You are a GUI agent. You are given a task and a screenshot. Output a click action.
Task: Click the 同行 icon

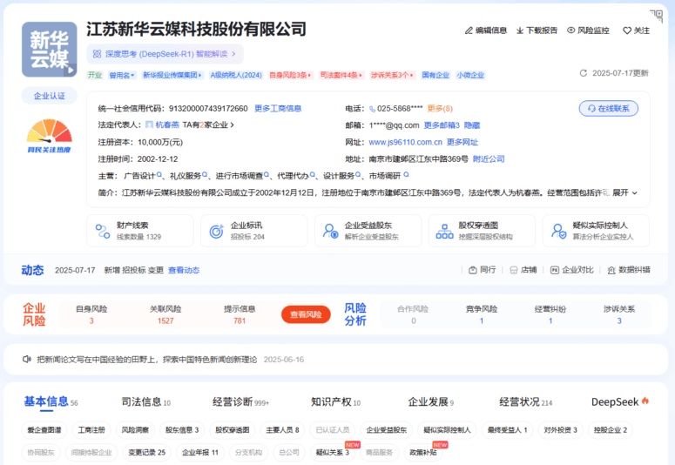473,270
